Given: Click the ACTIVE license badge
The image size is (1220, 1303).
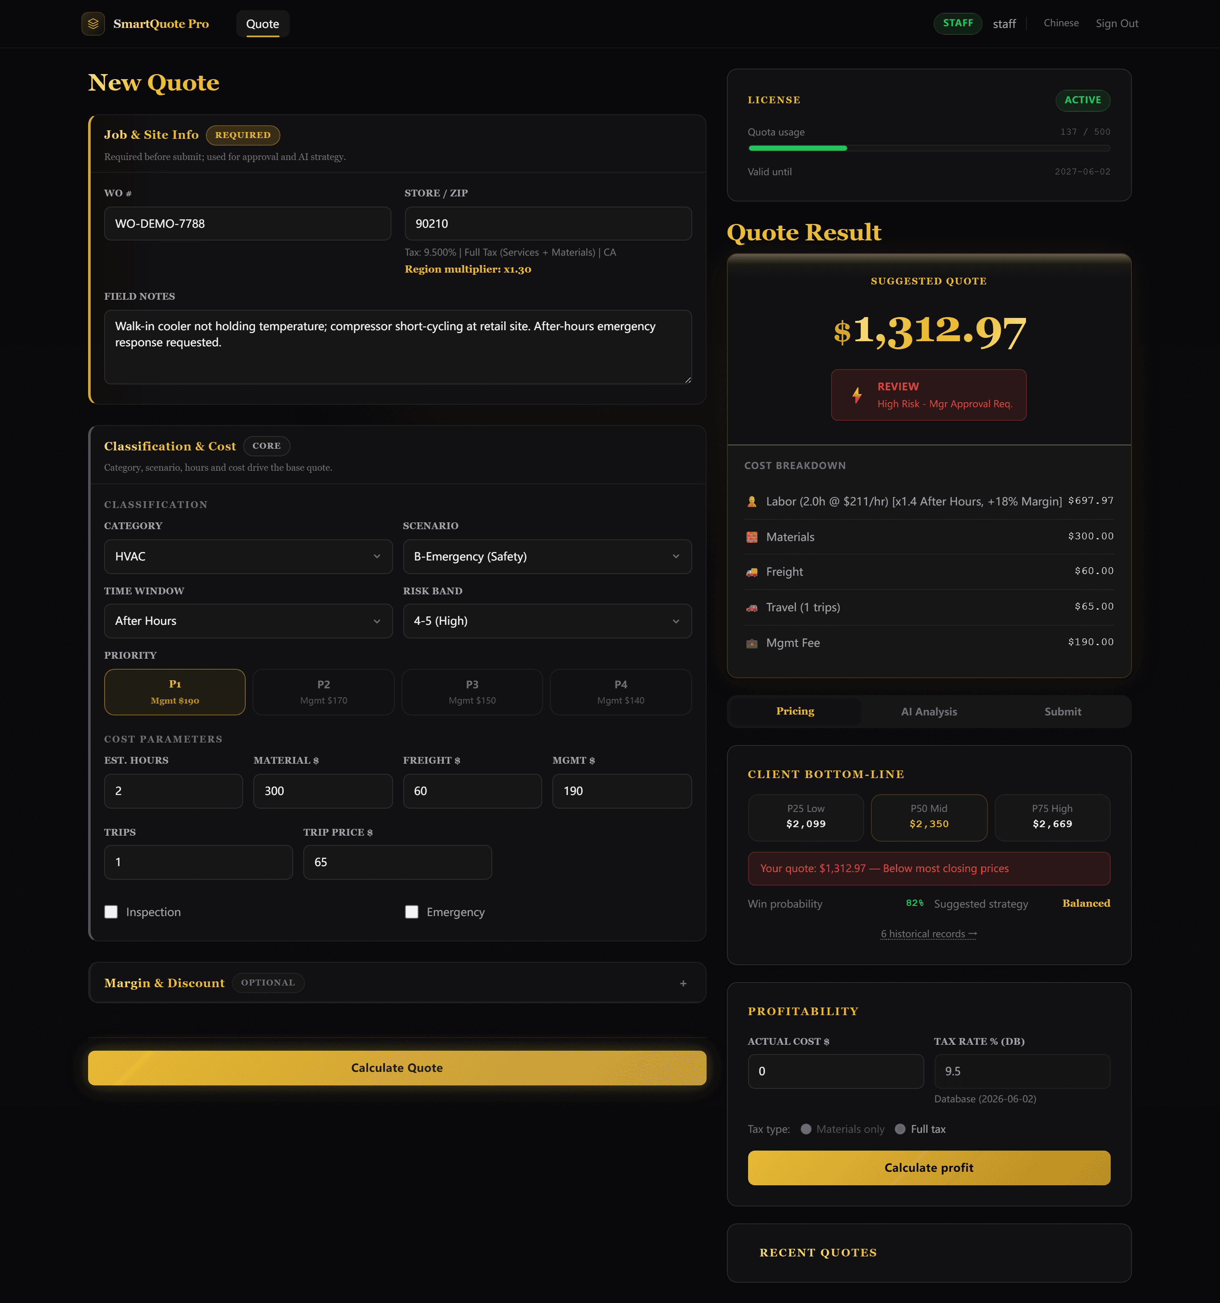Looking at the screenshot, I should [x=1082, y=100].
